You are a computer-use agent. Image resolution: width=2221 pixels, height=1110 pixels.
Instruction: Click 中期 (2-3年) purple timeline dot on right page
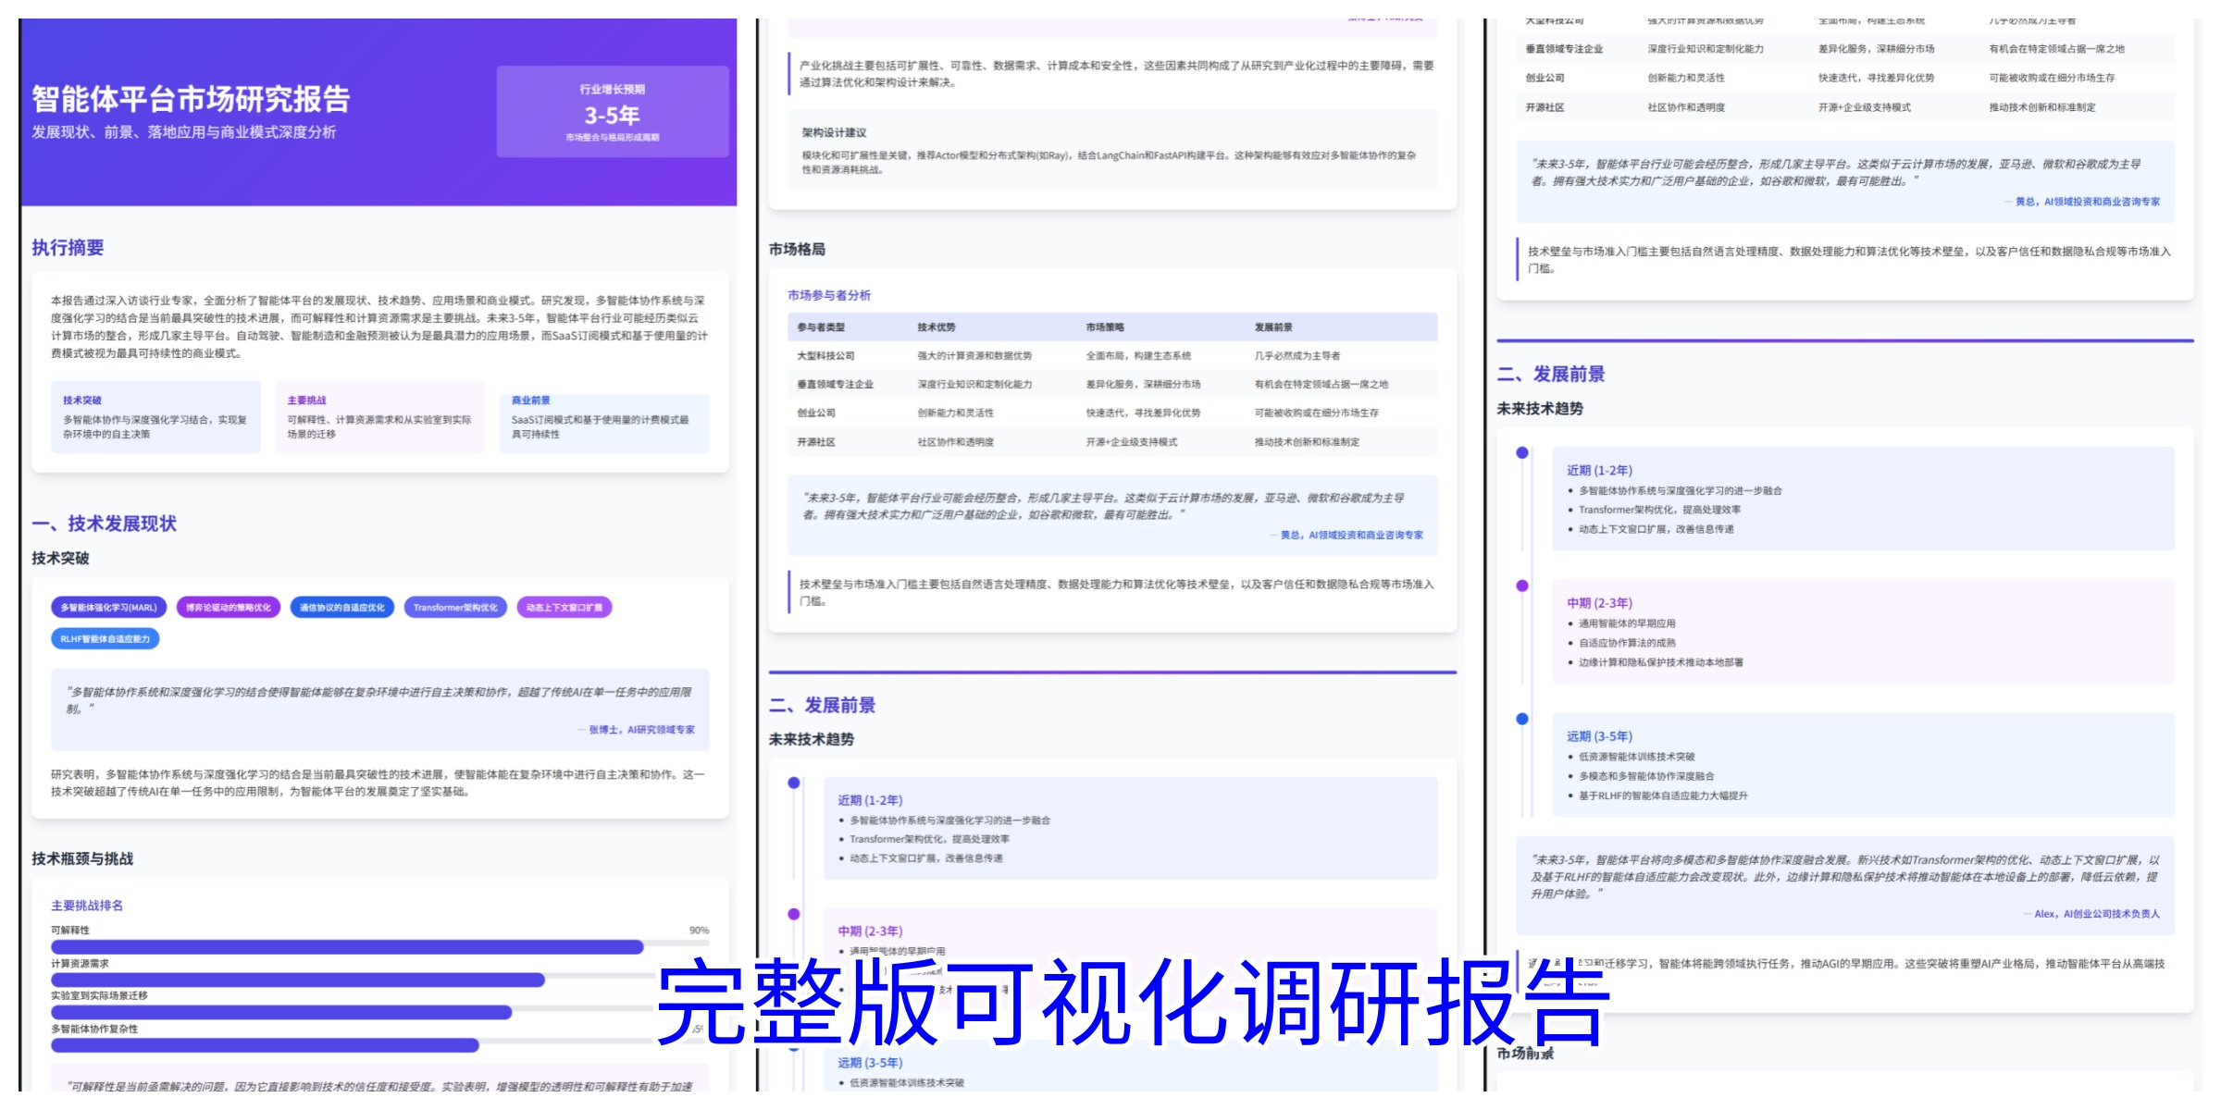[1522, 586]
